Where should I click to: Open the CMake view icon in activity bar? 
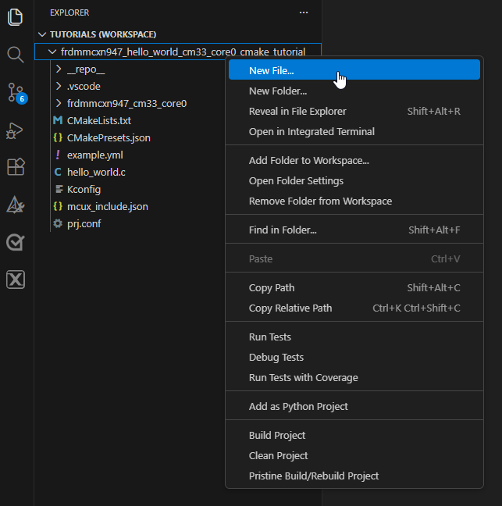[x=15, y=205]
